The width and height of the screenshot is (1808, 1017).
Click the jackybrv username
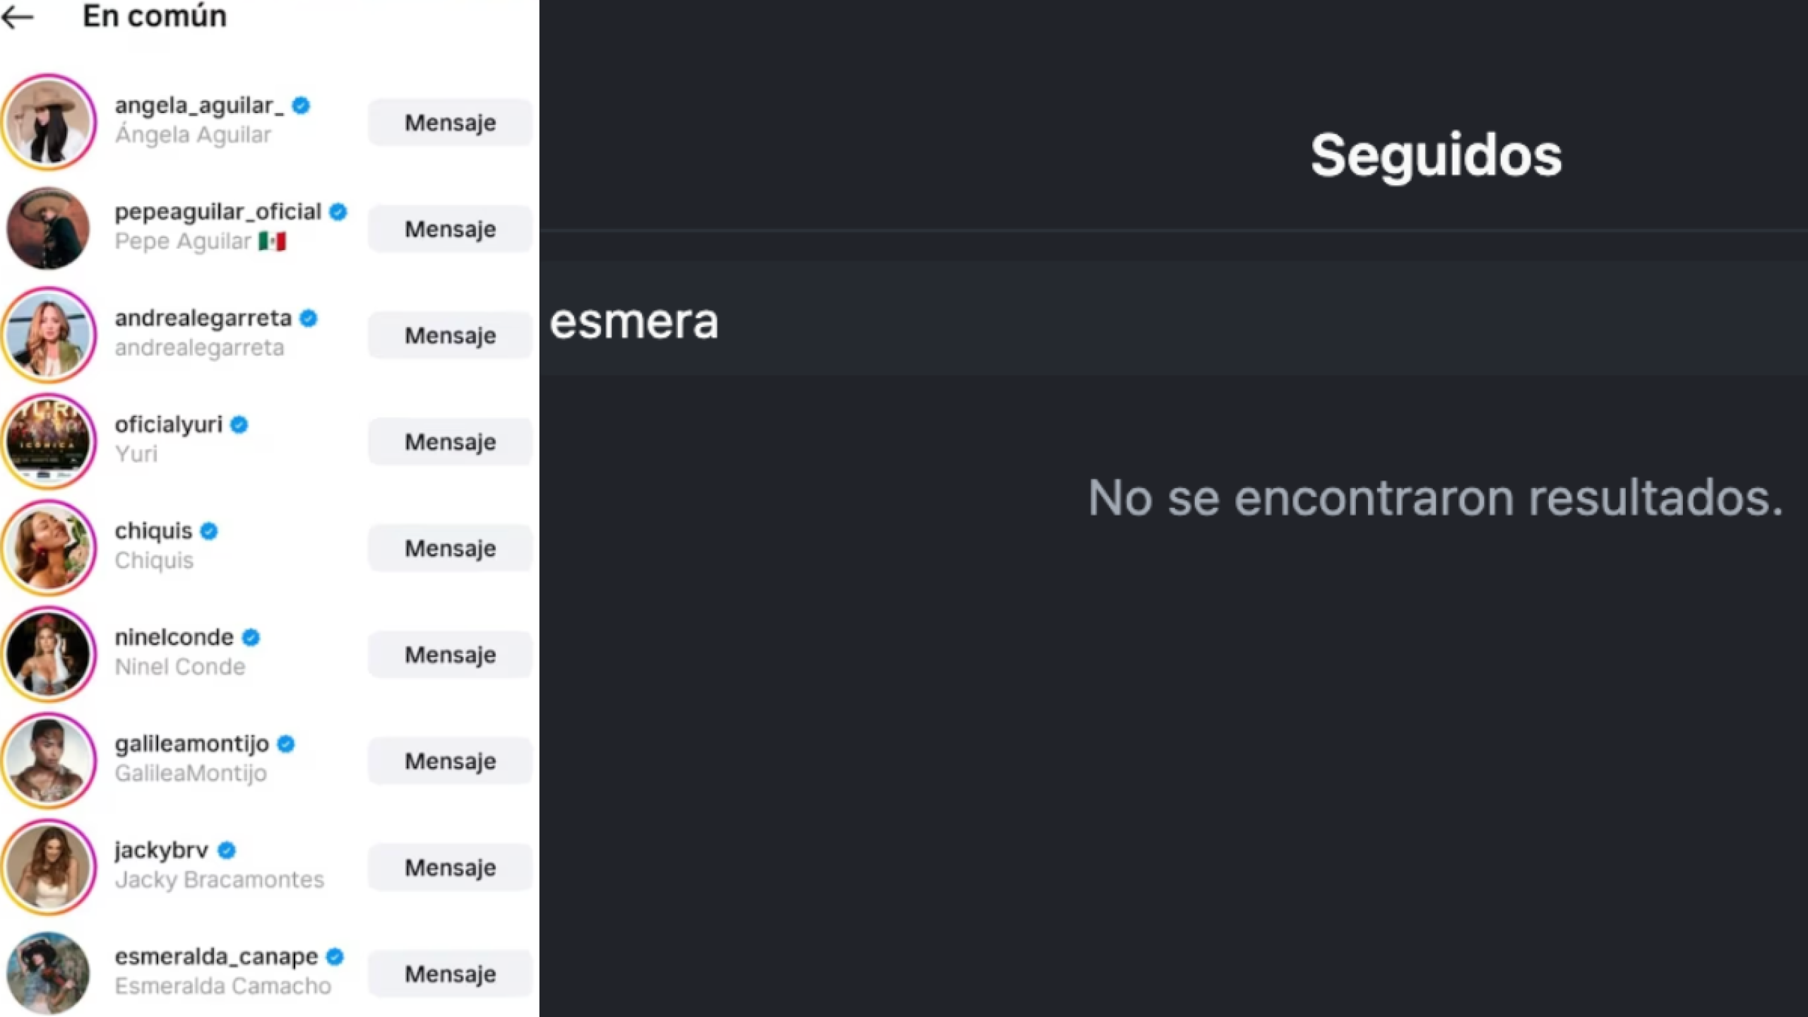click(161, 850)
